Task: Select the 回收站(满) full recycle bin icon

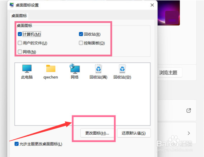Action: [98, 69]
